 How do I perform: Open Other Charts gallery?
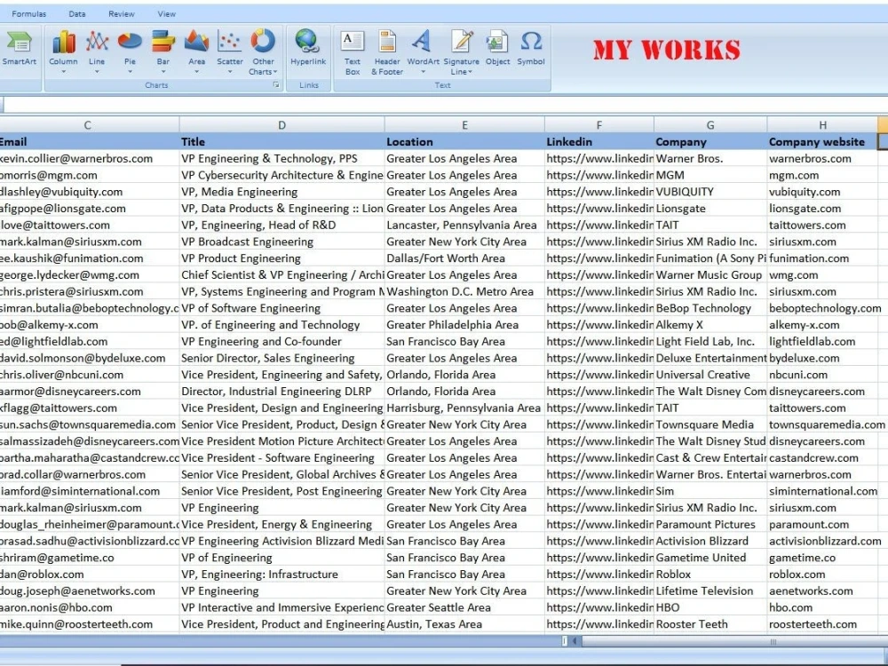[x=263, y=52]
